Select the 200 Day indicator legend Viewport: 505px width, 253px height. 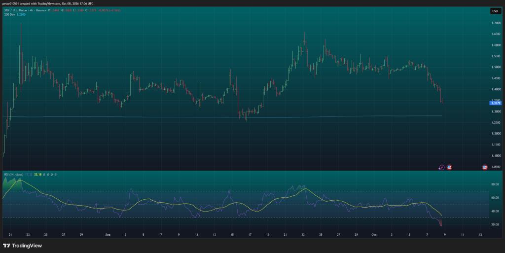[9, 14]
